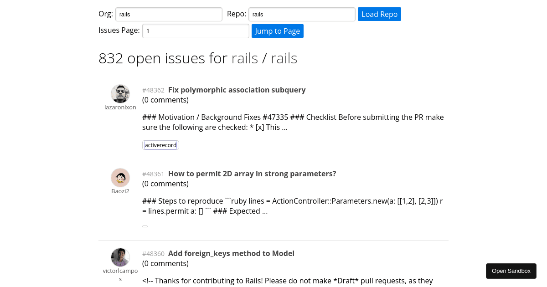Click the username Baozi2
This screenshot has width=547, height=287.
click(x=120, y=191)
